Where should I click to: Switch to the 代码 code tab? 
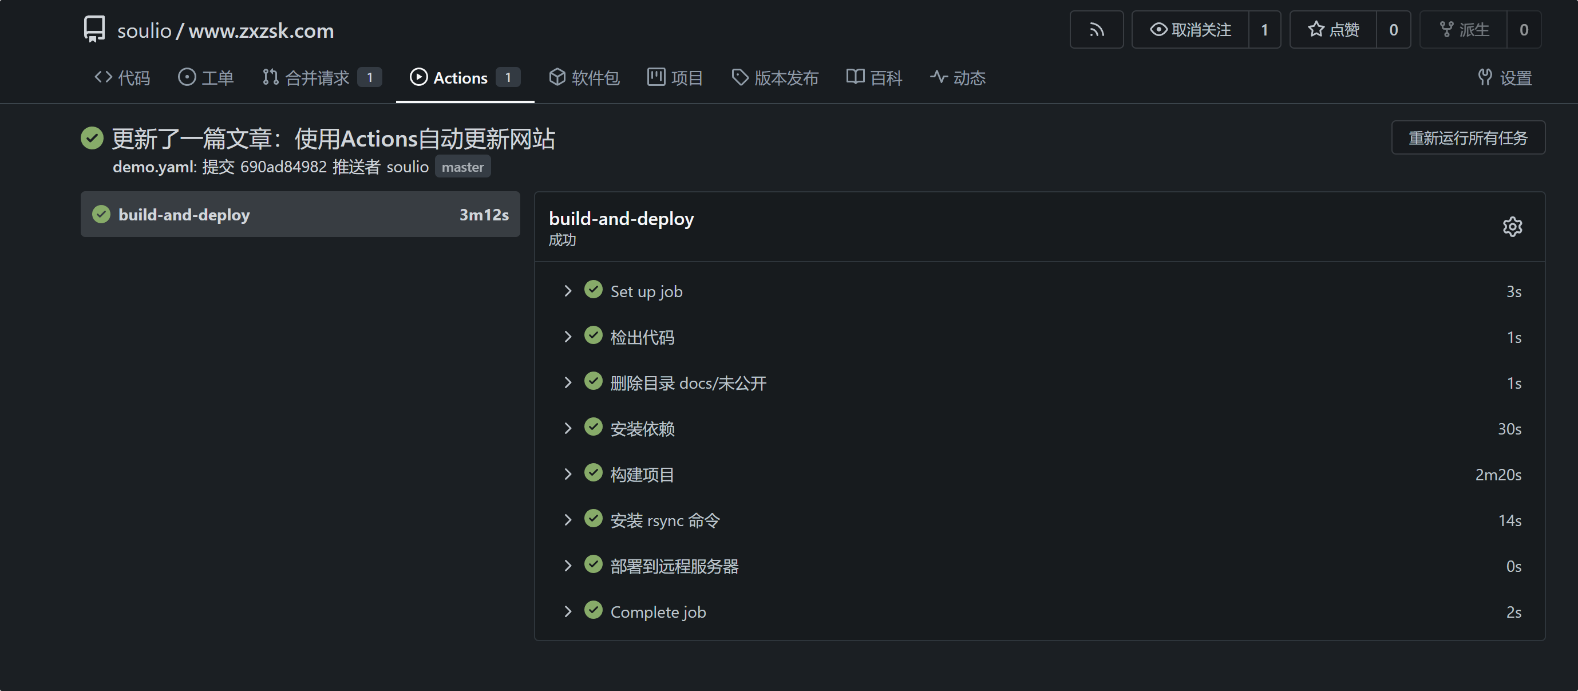coord(122,78)
